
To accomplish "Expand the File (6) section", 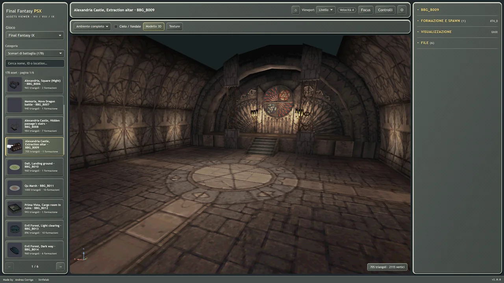I will (457, 43).
